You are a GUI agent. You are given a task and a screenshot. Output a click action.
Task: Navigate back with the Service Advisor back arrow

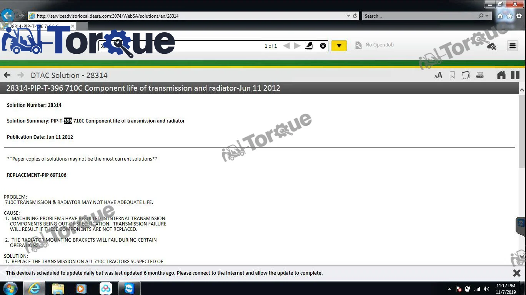point(7,75)
